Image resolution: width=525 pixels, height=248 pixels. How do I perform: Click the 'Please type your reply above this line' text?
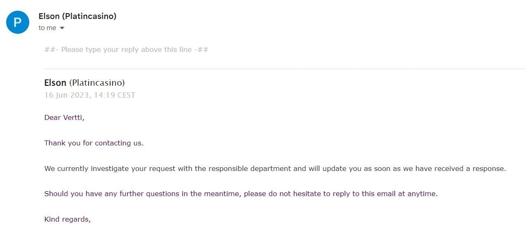click(x=127, y=49)
